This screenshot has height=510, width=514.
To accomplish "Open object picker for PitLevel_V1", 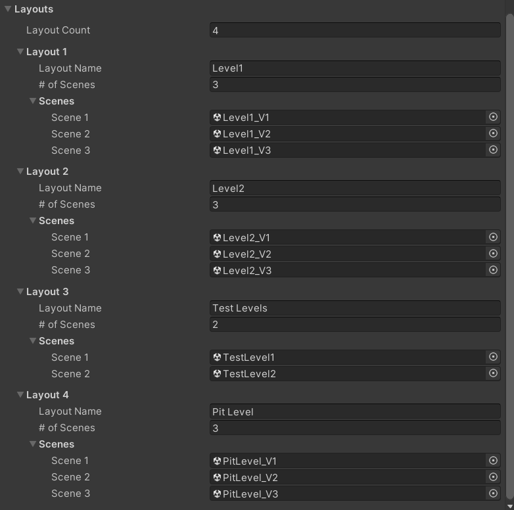I will point(493,461).
